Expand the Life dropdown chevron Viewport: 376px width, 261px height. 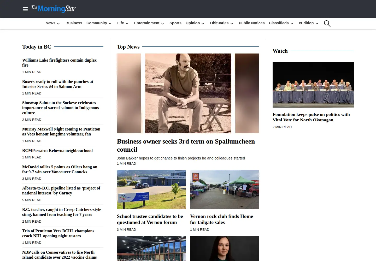pos(127,23)
